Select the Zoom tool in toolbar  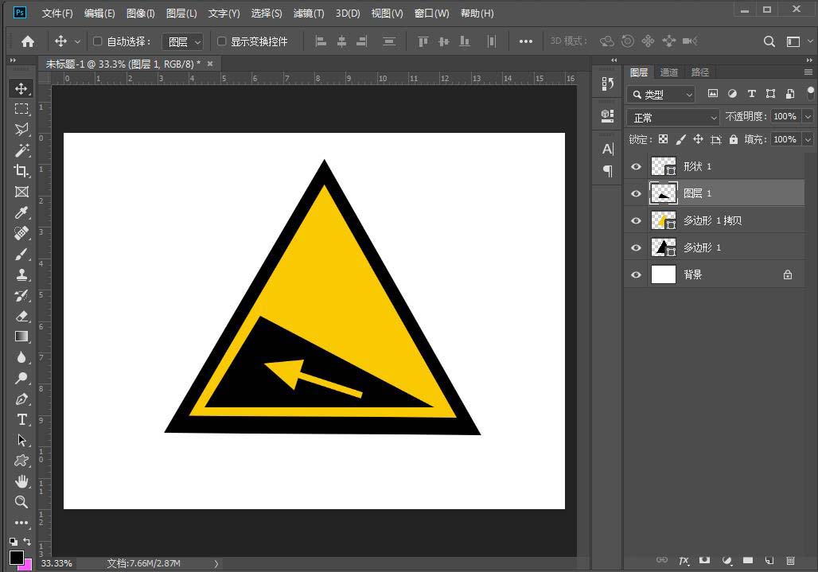[21, 502]
